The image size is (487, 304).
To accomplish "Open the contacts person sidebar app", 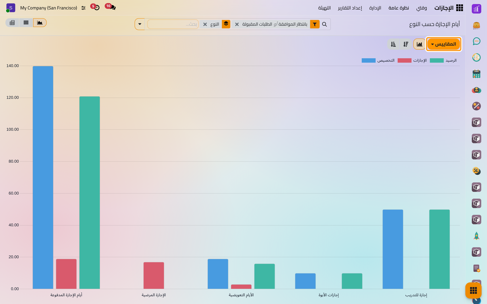I will pos(476,90).
